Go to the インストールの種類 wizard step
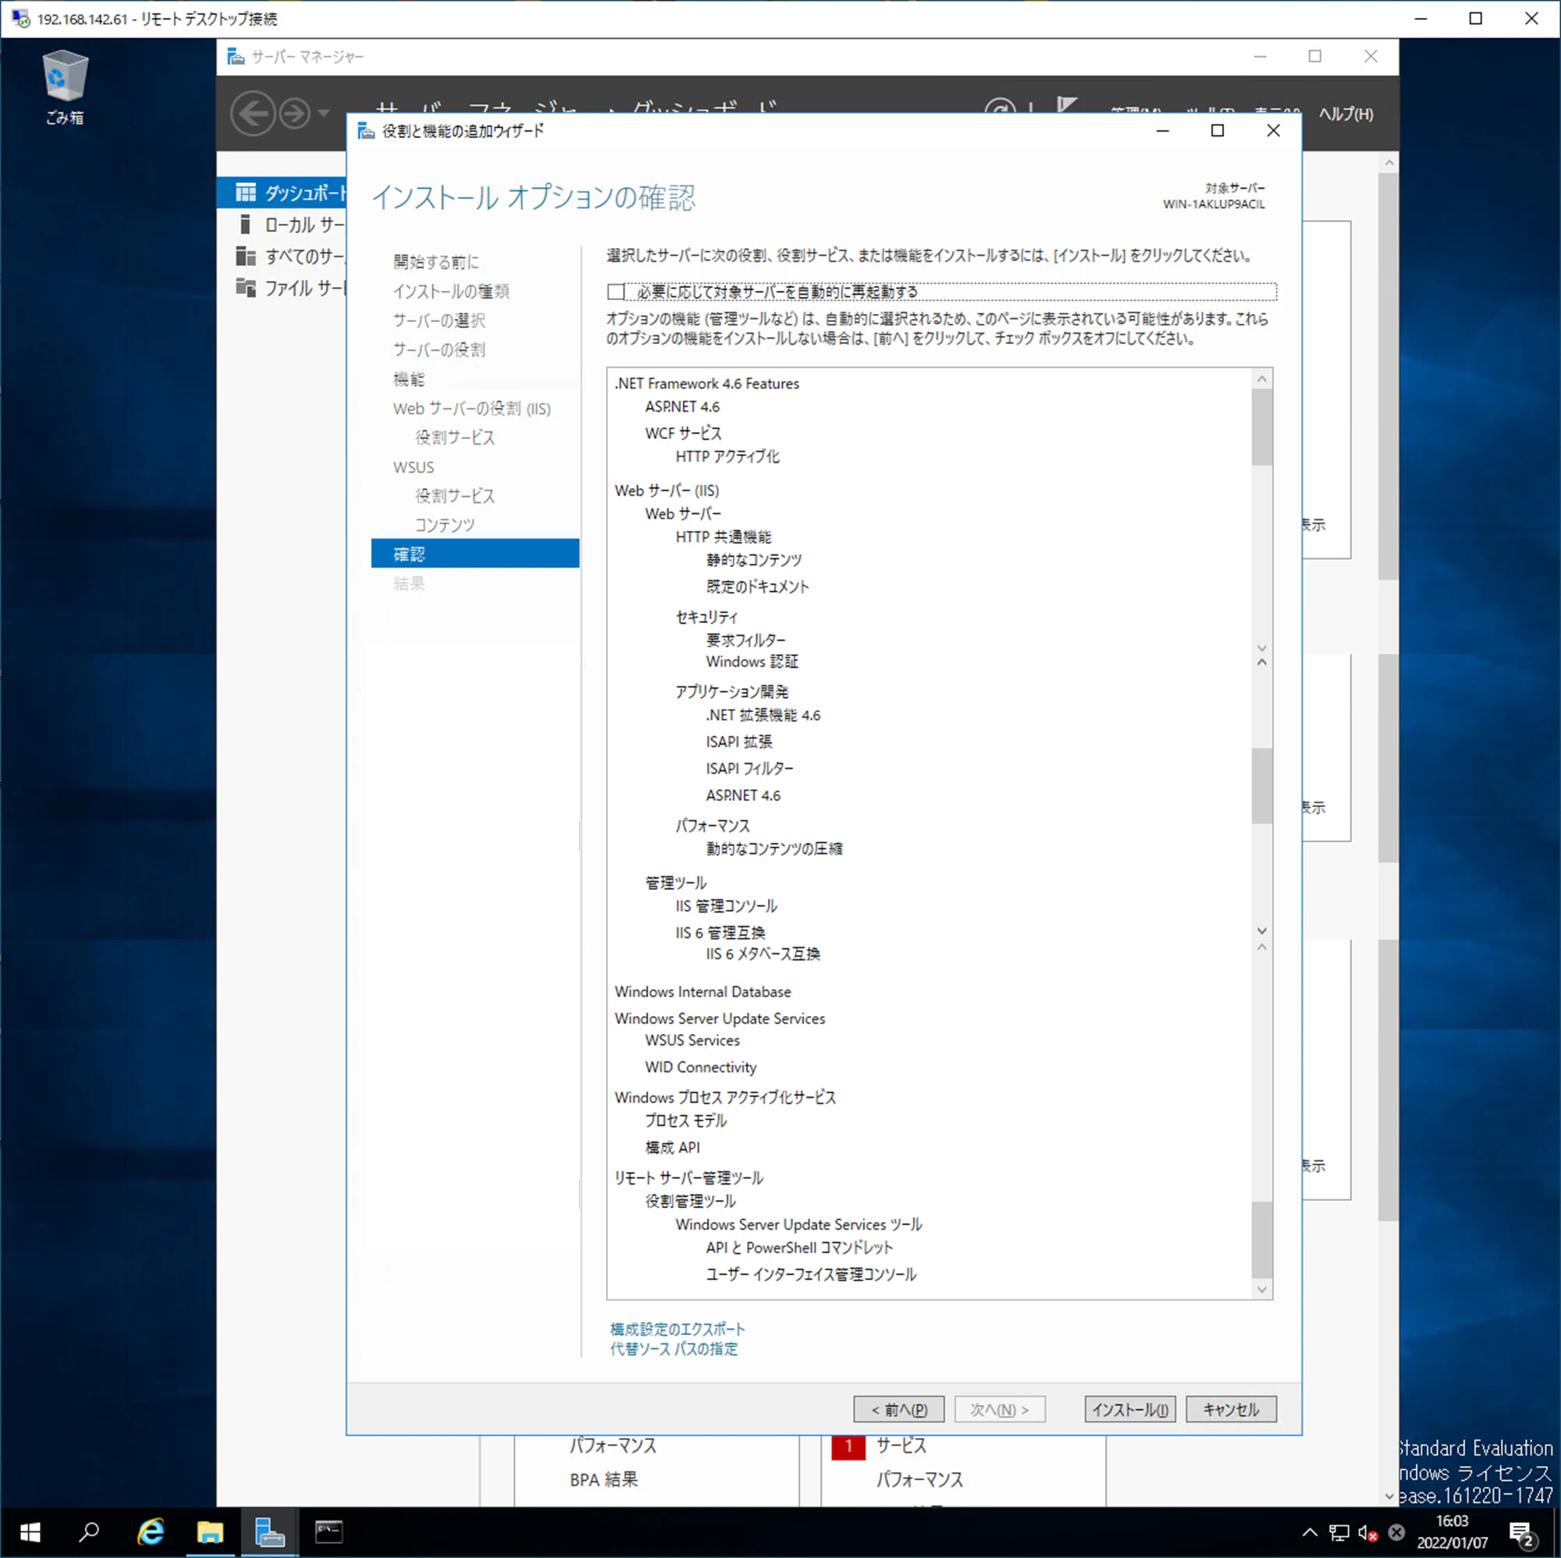The width and height of the screenshot is (1561, 1558). pyautogui.click(x=451, y=291)
